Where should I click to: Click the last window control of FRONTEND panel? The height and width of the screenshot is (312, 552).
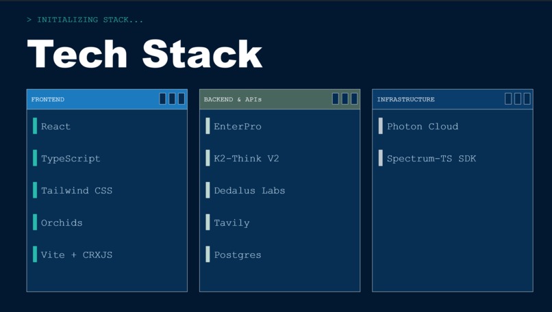click(x=181, y=99)
